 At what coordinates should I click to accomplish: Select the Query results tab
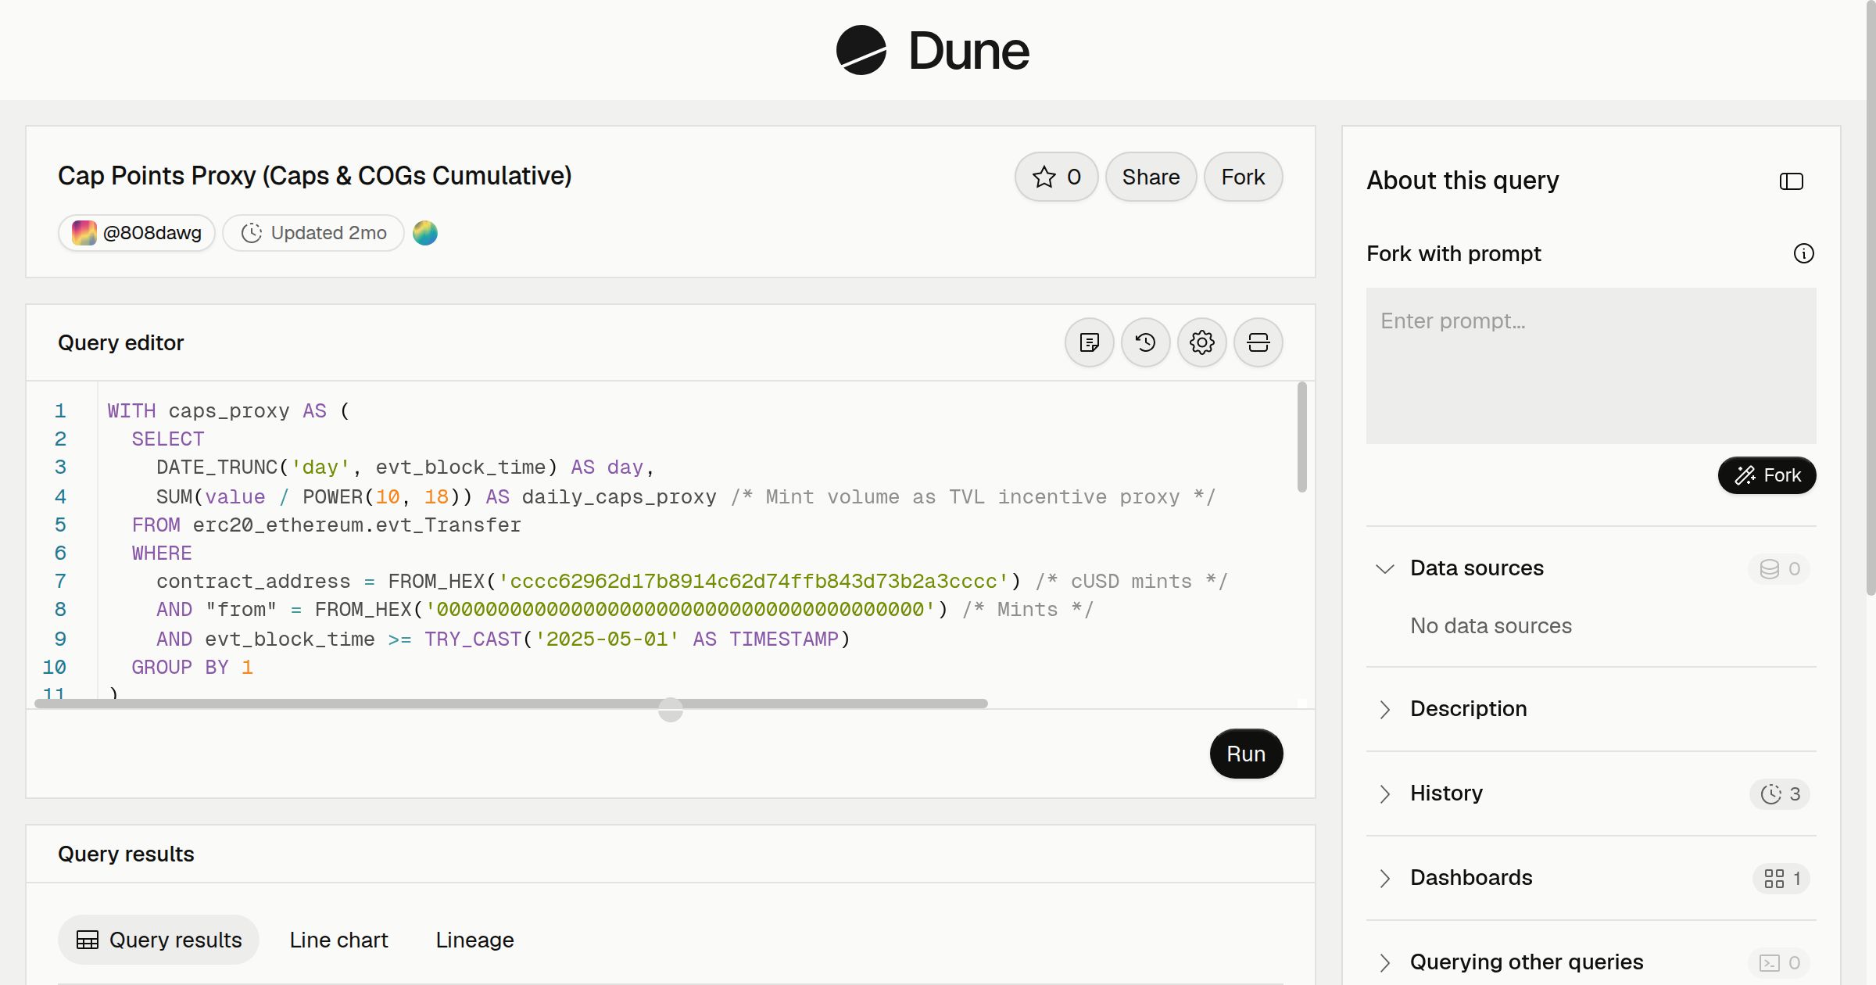(159, 940)
